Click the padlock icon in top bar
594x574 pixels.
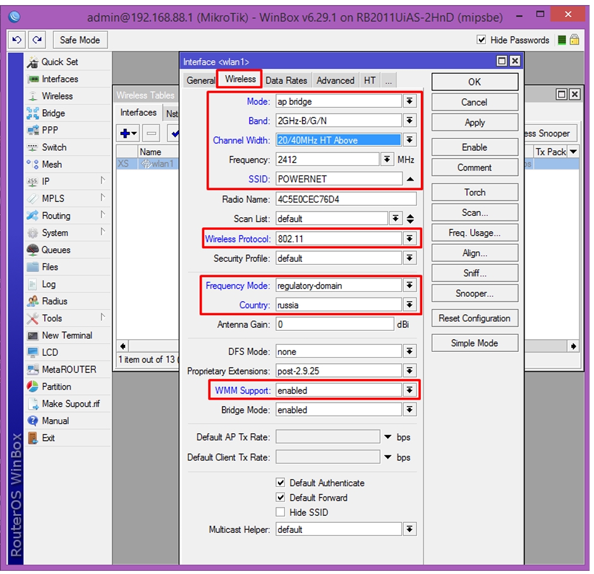pos(574,40)
